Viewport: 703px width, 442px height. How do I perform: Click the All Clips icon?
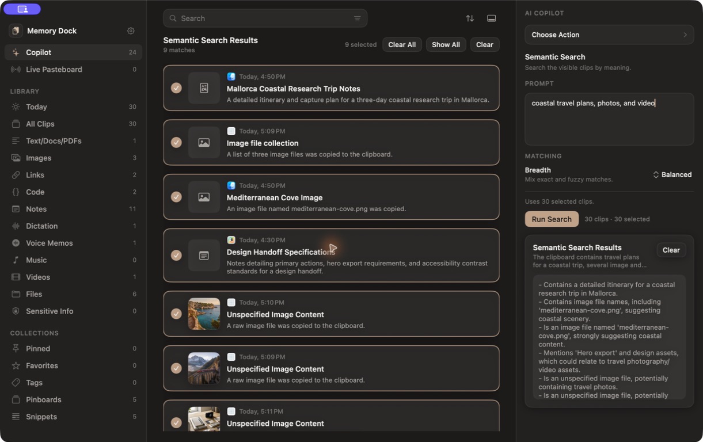click(x=16, y=124)
